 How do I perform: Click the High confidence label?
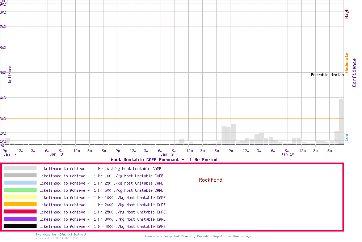point(346,14)
